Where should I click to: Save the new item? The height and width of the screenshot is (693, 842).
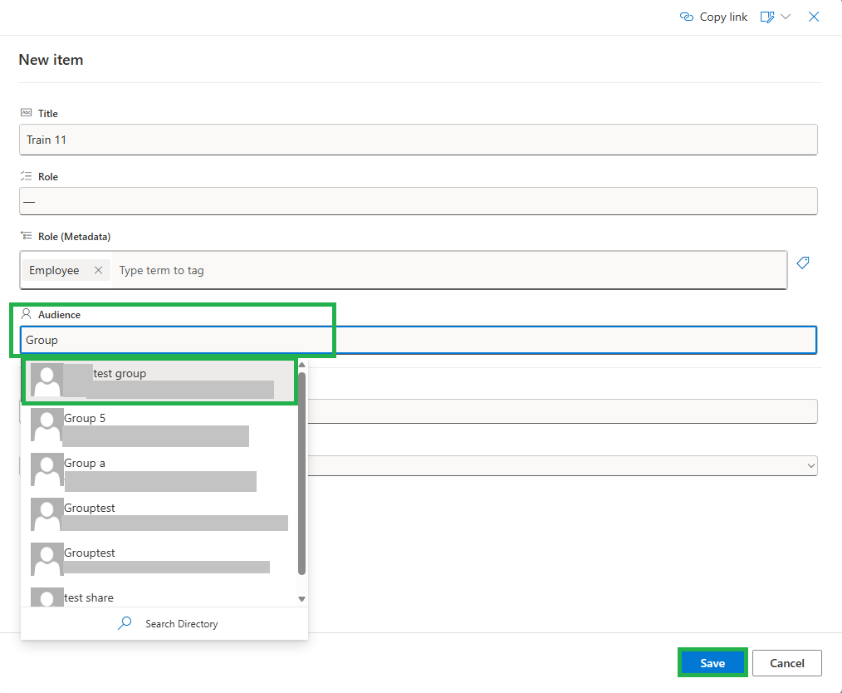coord(712,663)
